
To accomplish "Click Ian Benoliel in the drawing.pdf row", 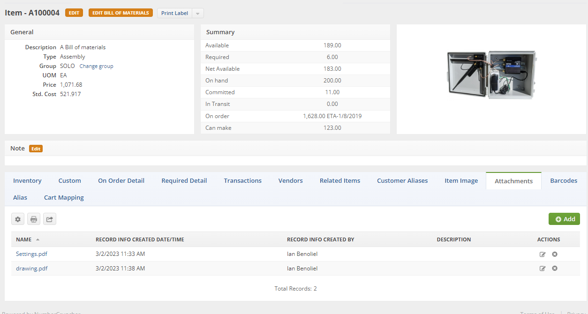I will (x=302, y=269).
